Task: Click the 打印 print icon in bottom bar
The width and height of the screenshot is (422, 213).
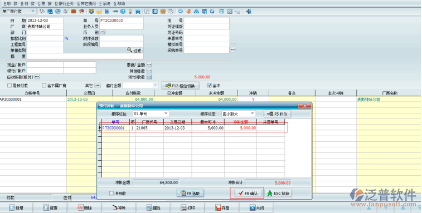Action: [184, 207]
